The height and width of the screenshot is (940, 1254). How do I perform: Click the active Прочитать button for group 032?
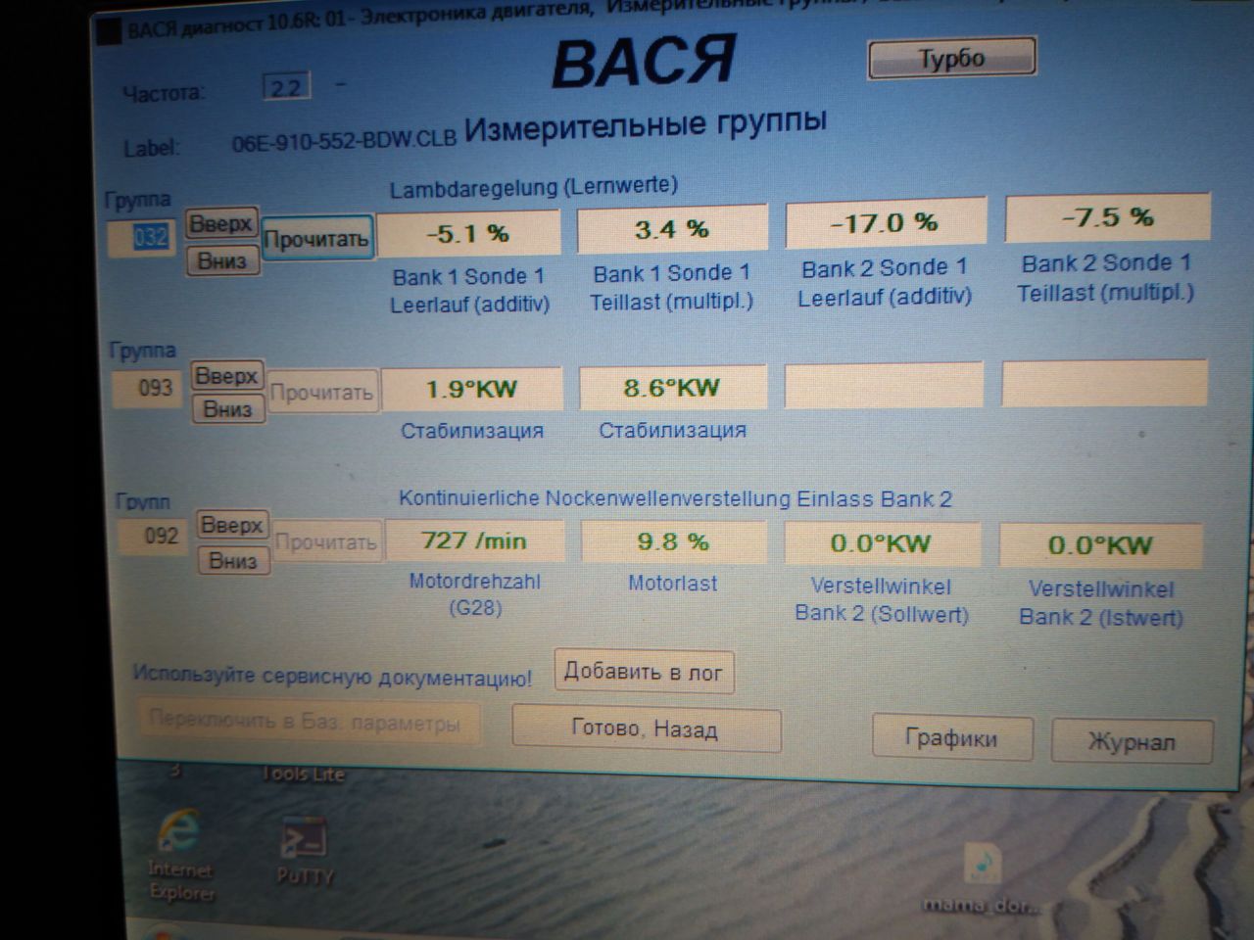[x=316, y=238]
